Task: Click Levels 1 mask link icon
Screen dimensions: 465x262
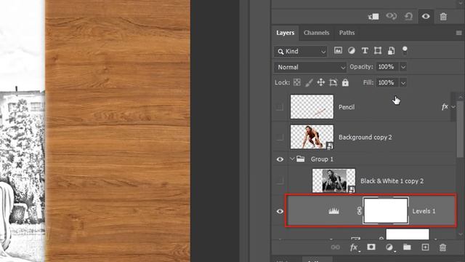Action: (359, 211)
